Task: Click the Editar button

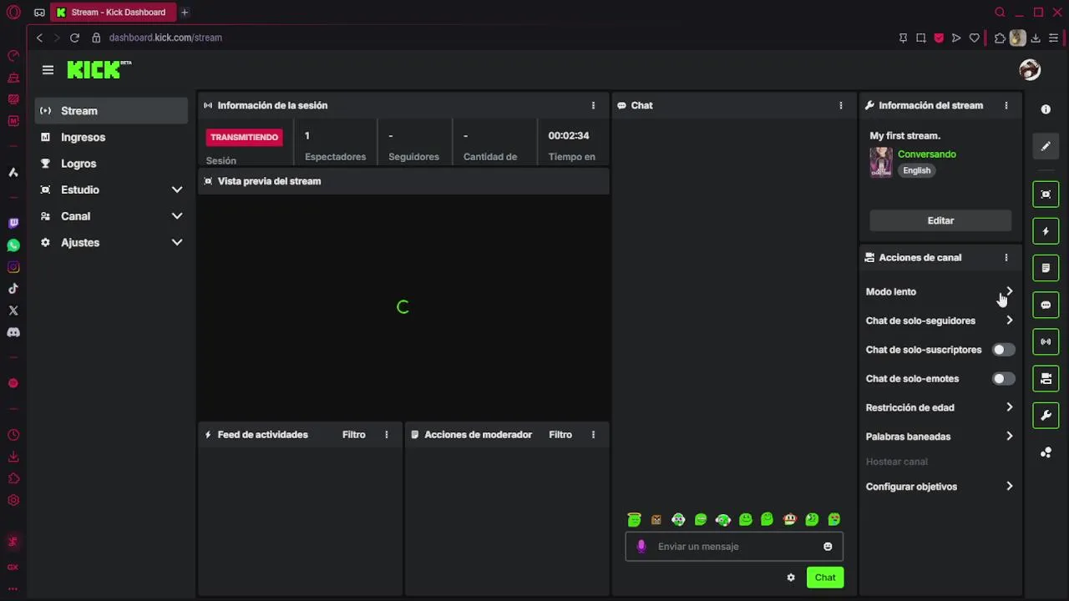Action: point(940,220)
